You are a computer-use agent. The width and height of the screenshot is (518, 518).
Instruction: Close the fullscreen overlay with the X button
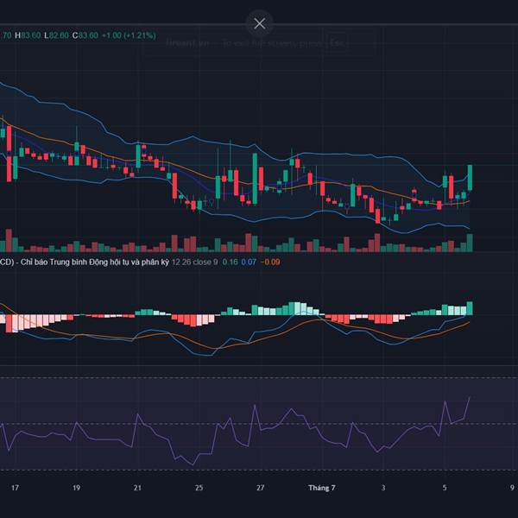coord(259,23)
